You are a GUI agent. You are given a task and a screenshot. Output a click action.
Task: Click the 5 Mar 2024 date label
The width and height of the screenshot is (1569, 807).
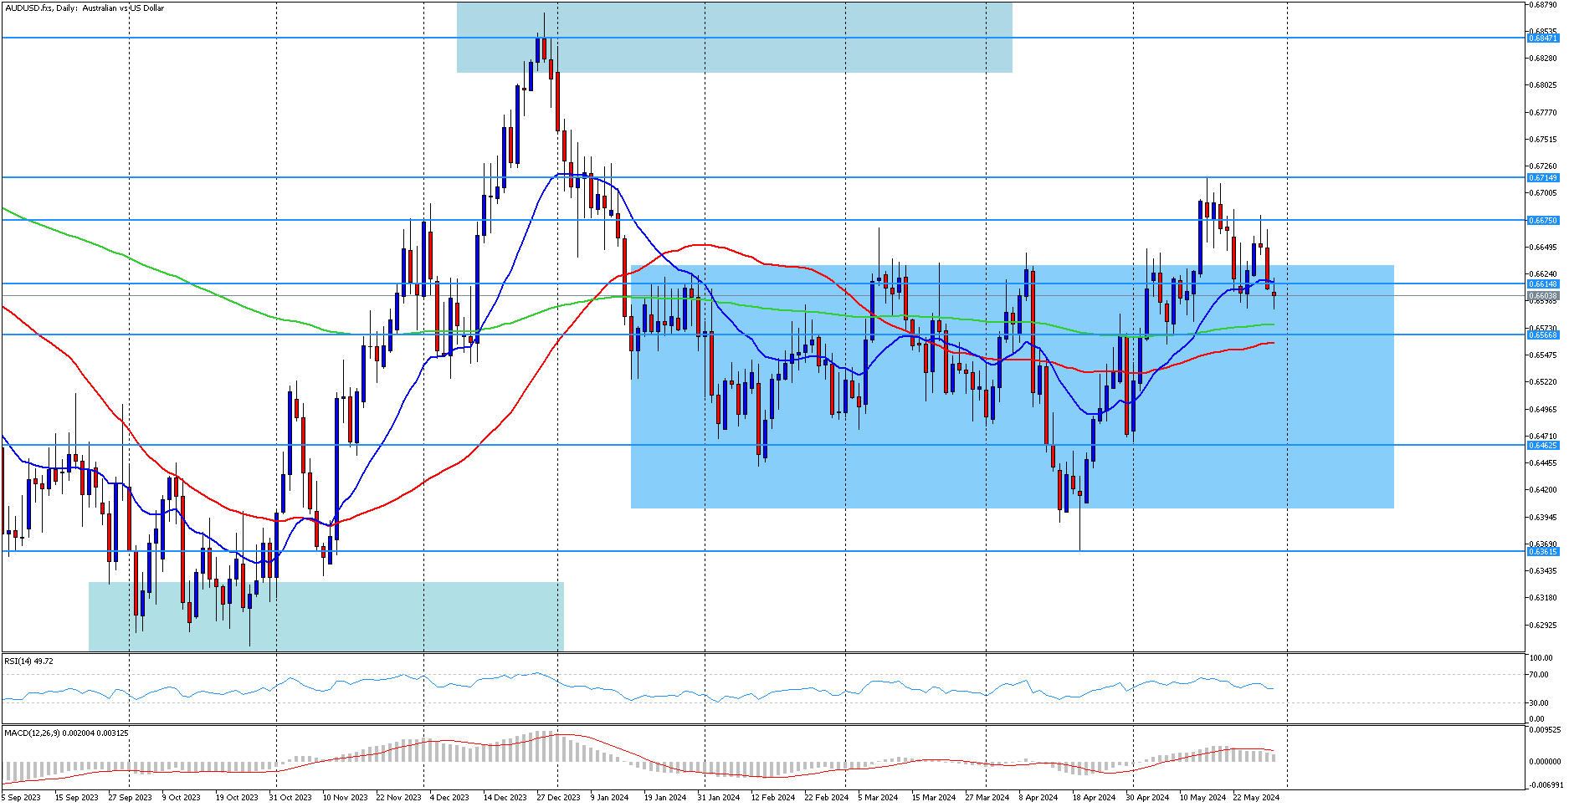878,798
